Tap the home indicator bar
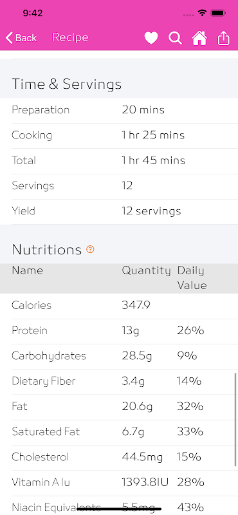 pyautogui.click(x=119, y=509)
